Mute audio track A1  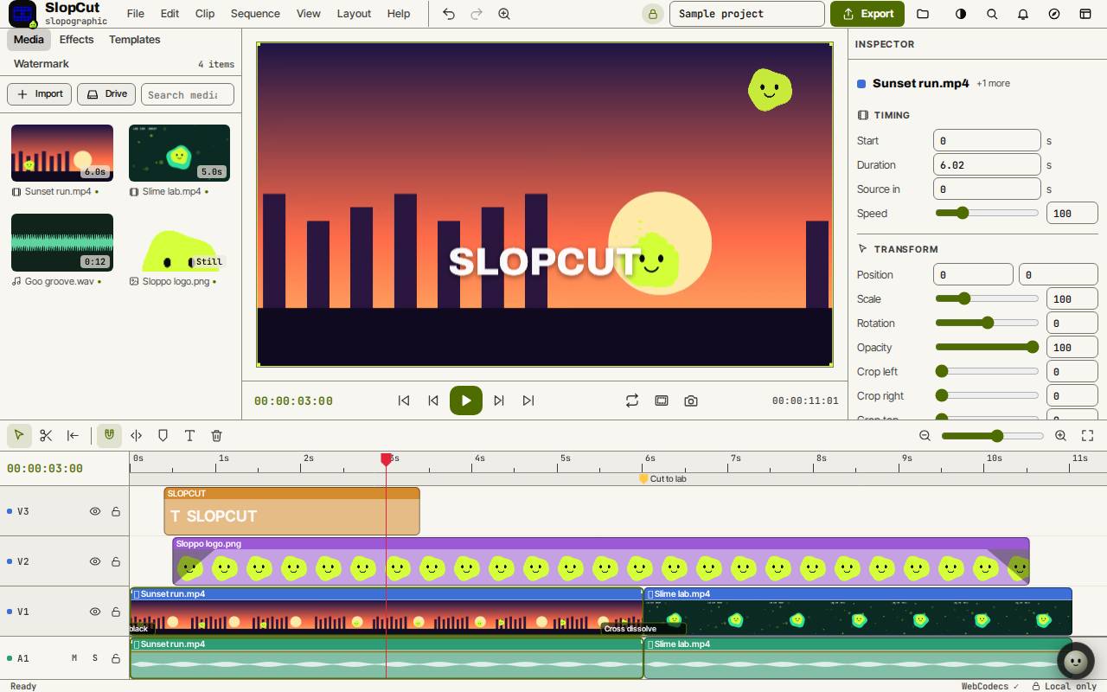(x=74, y=658)
